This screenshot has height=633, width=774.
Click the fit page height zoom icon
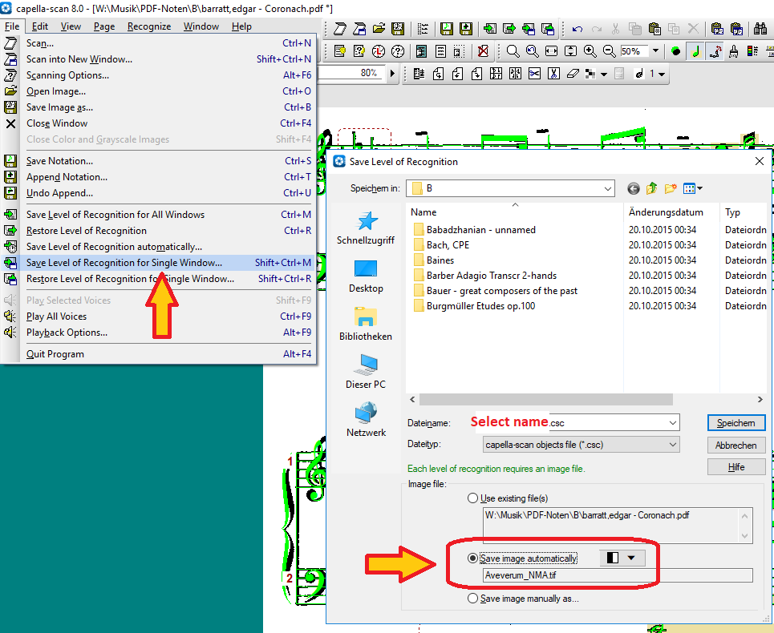click(x=570, y=50)
